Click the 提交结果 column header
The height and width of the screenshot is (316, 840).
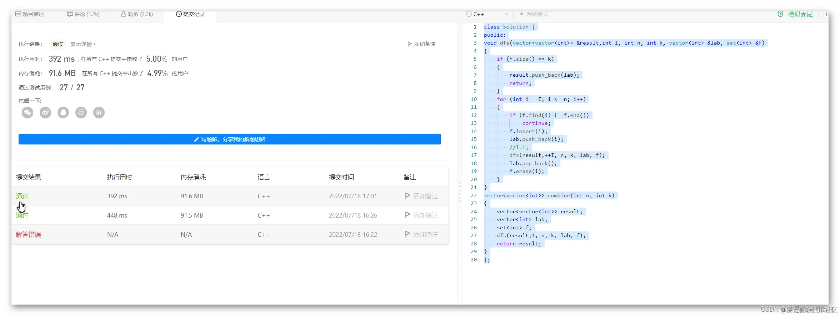click(29, 177)
